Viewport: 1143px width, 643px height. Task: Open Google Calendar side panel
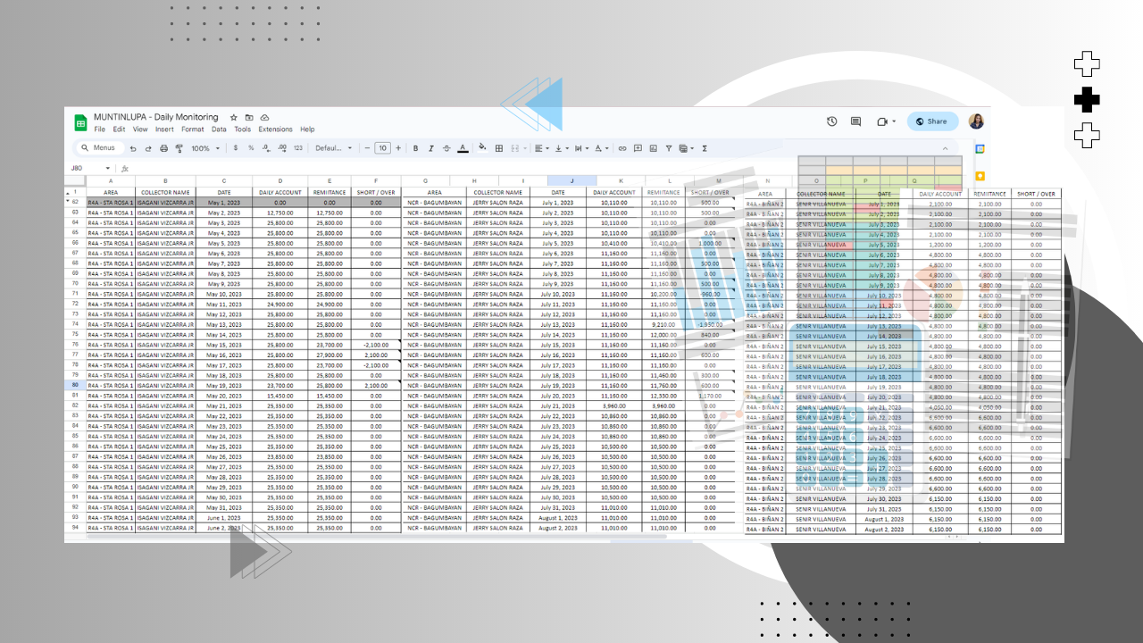pyautogui.click(x=980, y=149)
